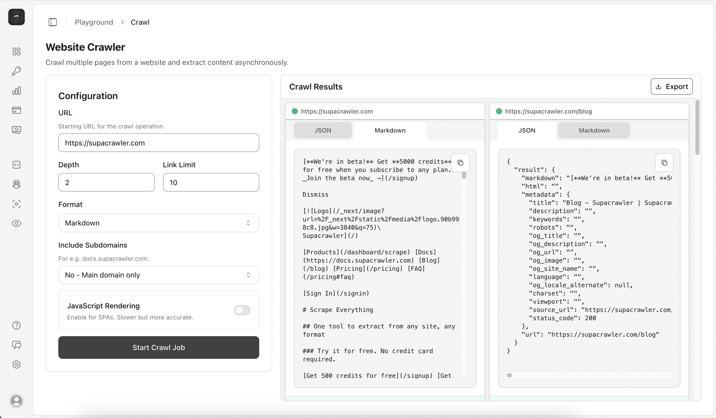Select JSON tab for supacrawler.com result
The height and width of the screenshot is (418, 716).
323,130
